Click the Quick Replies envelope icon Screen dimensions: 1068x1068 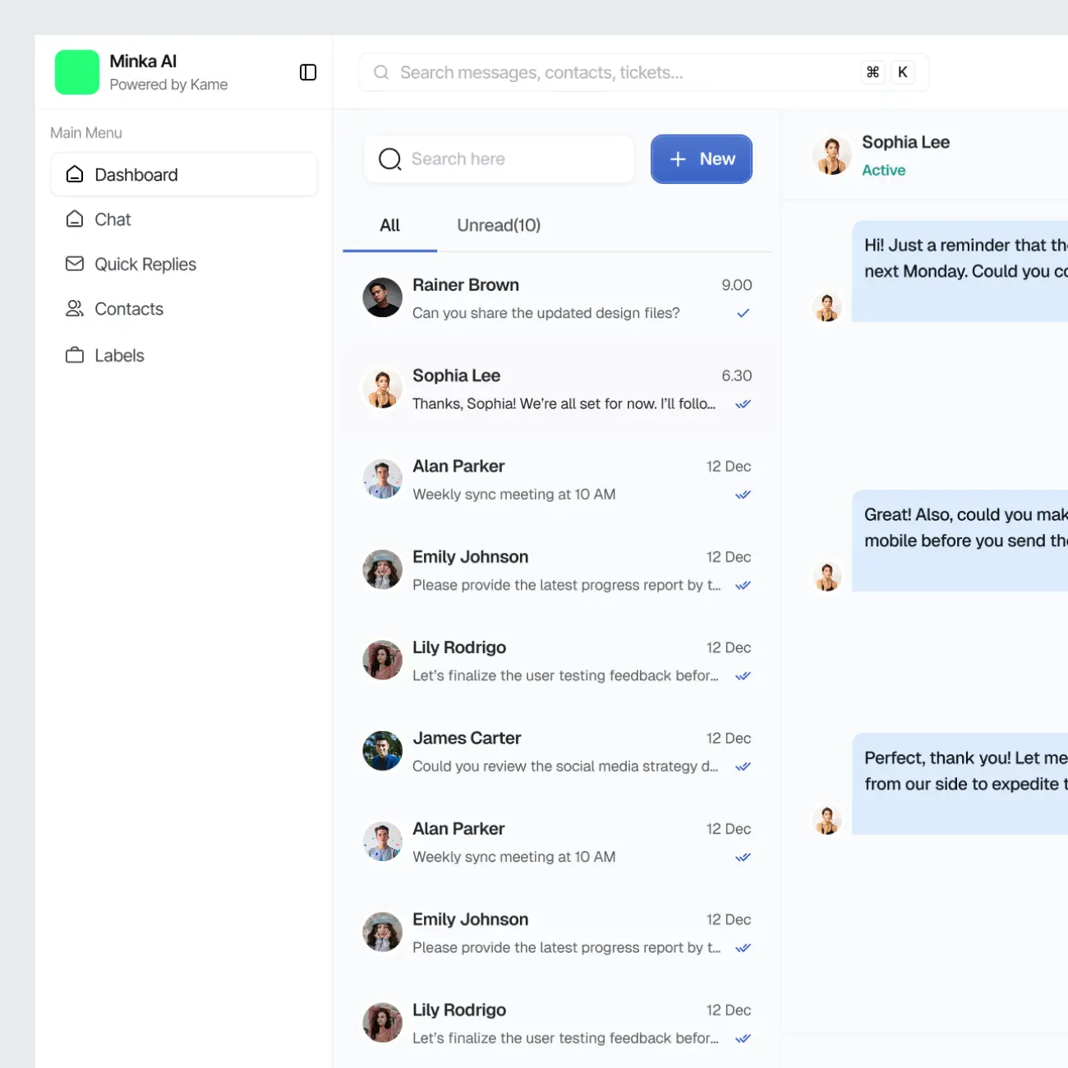pos(75,264)
